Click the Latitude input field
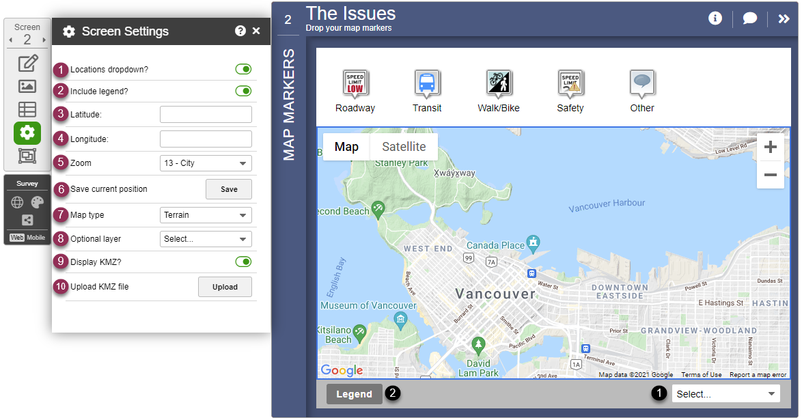Image resolution: width=802 pixels, height=420 pixels. 206,115
